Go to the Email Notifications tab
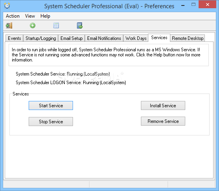The width and height of the screenshot is (219, 191). pos(104,38)
